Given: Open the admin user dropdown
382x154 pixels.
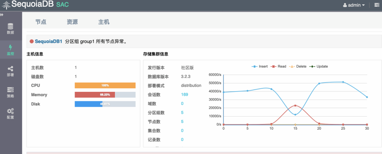Looking at the screenshot, I should pos(354,5).
